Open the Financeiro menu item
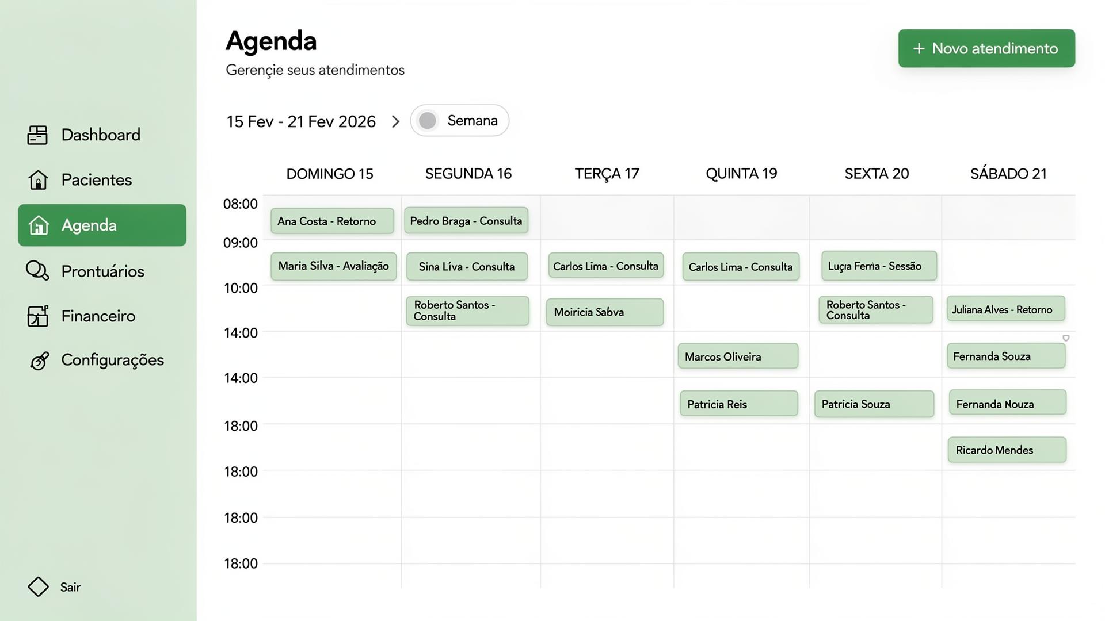This screenshot has width=1105, height=621. pyautogui.click(x=98, y=316)
